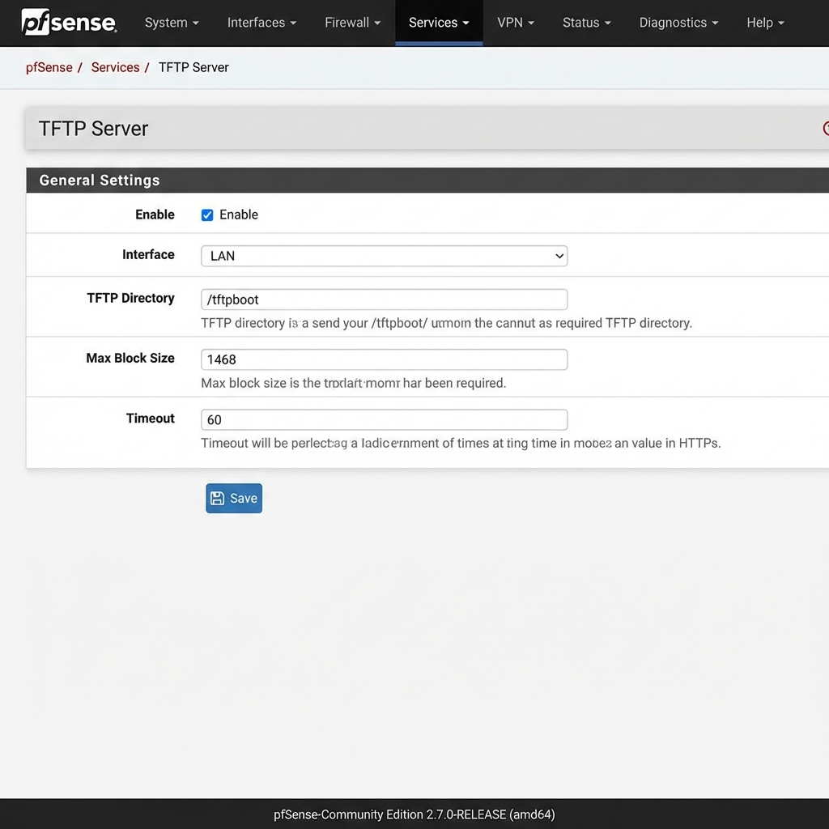The width and height of the screenshot is (829, 829).
Task: Click the Save button
Action: [234, 498]
